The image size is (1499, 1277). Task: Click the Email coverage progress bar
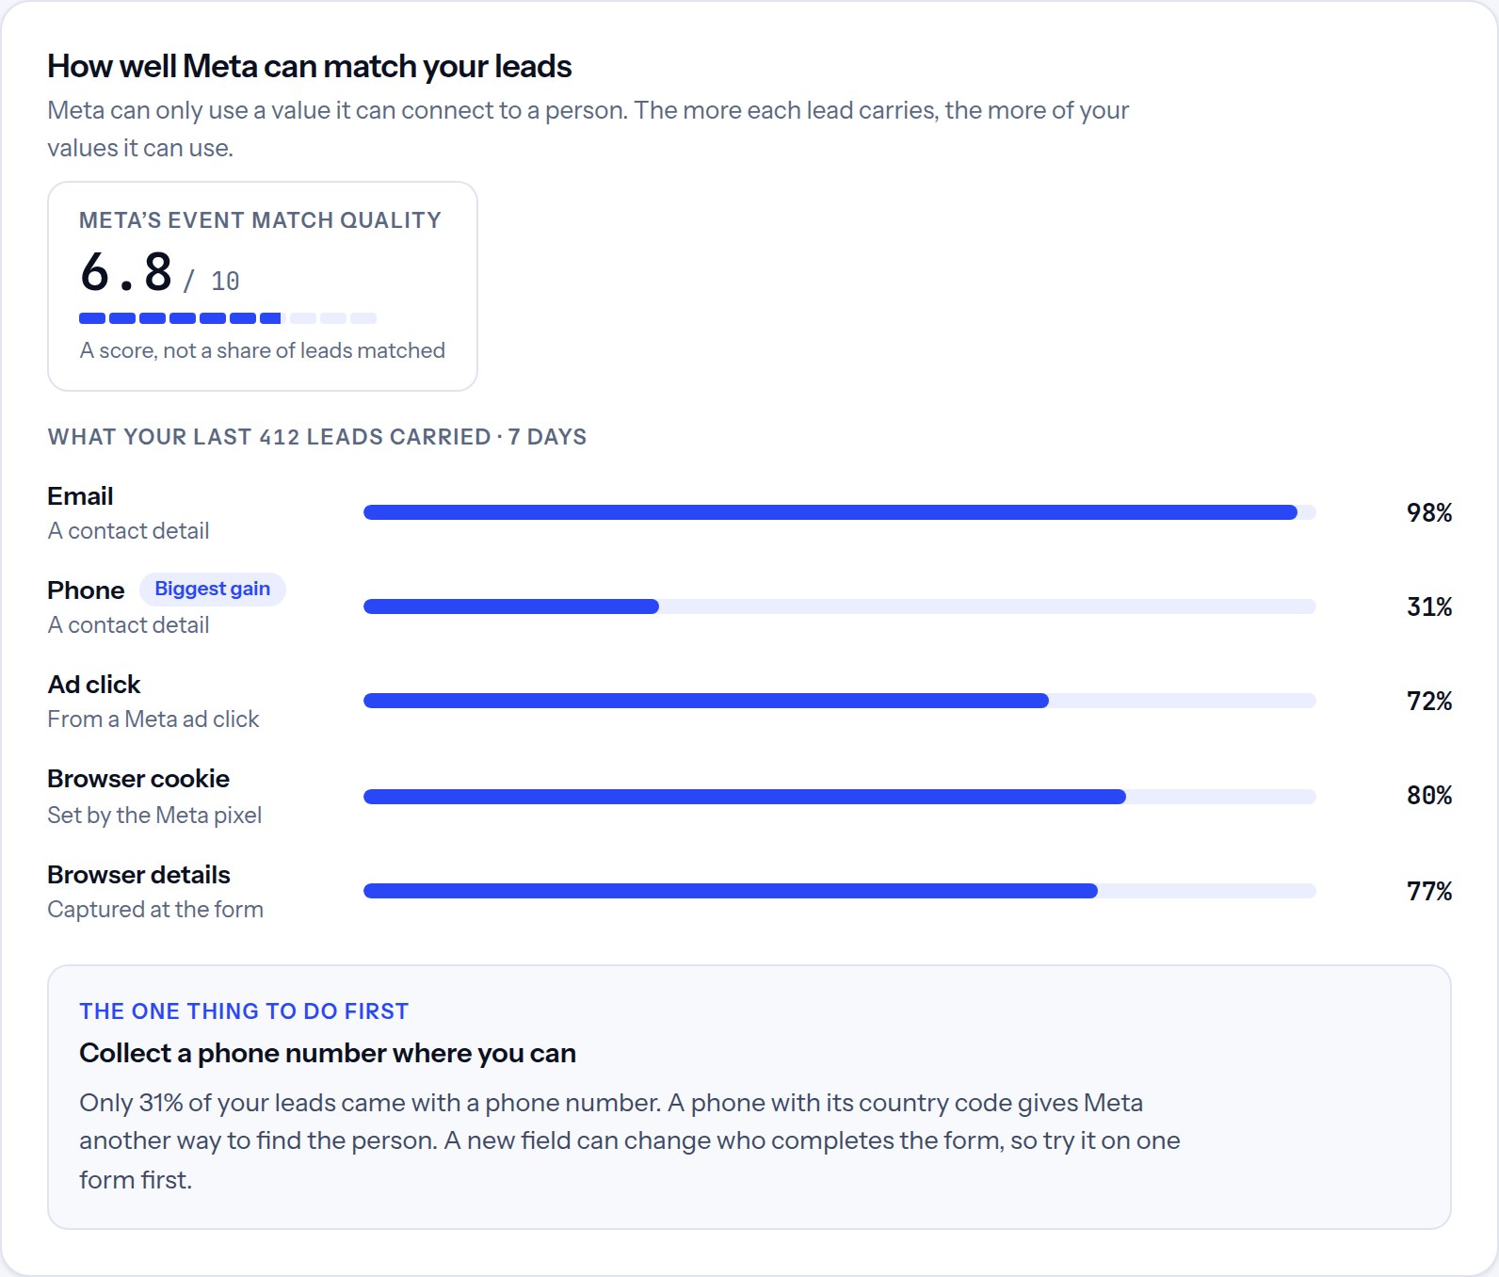840,512
